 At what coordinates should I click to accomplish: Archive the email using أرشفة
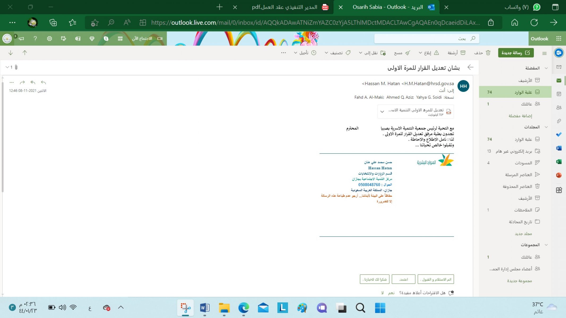pyautogui.click(x=457, y=53)
